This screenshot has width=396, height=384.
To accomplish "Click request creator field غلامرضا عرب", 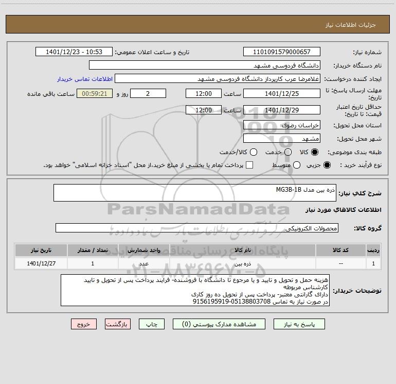I will pyautogui.click(x=218, y=78).
